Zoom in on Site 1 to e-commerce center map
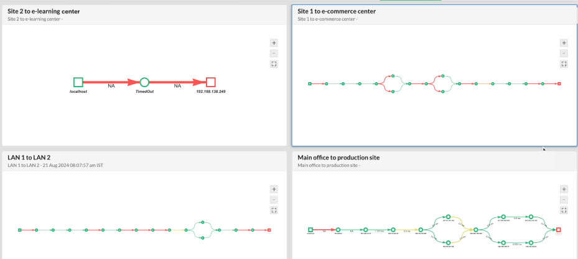The image size is (578, 259). pos(564,43)
